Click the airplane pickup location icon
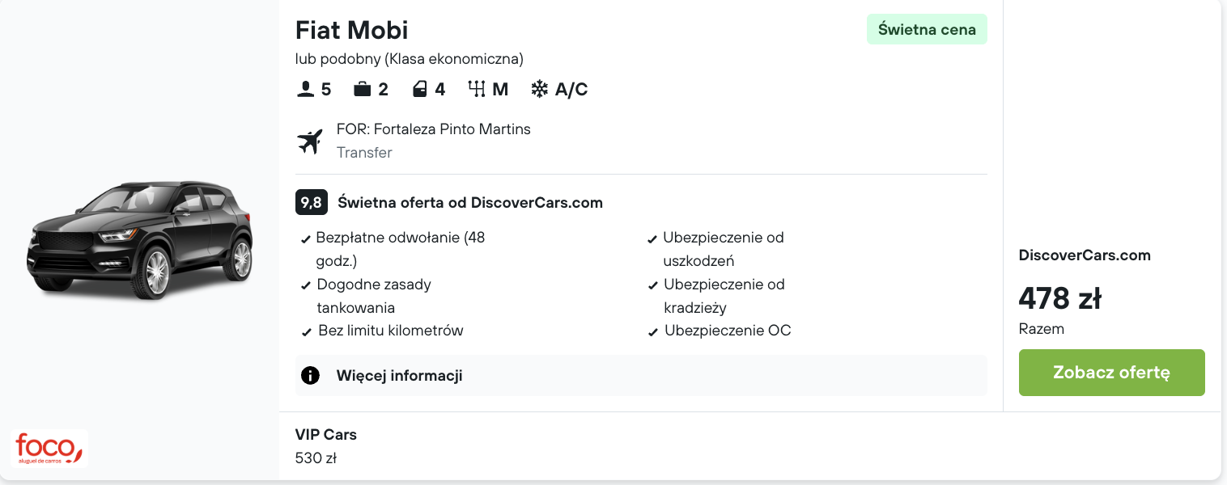 (309, 141)
